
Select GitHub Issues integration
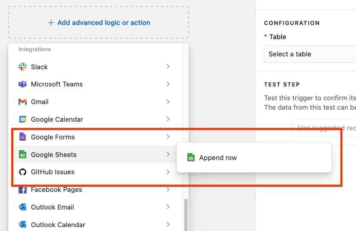[x=96, y=172]
